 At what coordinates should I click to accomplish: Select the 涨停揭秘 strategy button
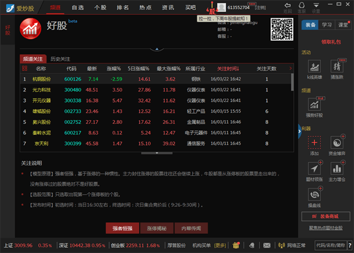tap(156, 228)
